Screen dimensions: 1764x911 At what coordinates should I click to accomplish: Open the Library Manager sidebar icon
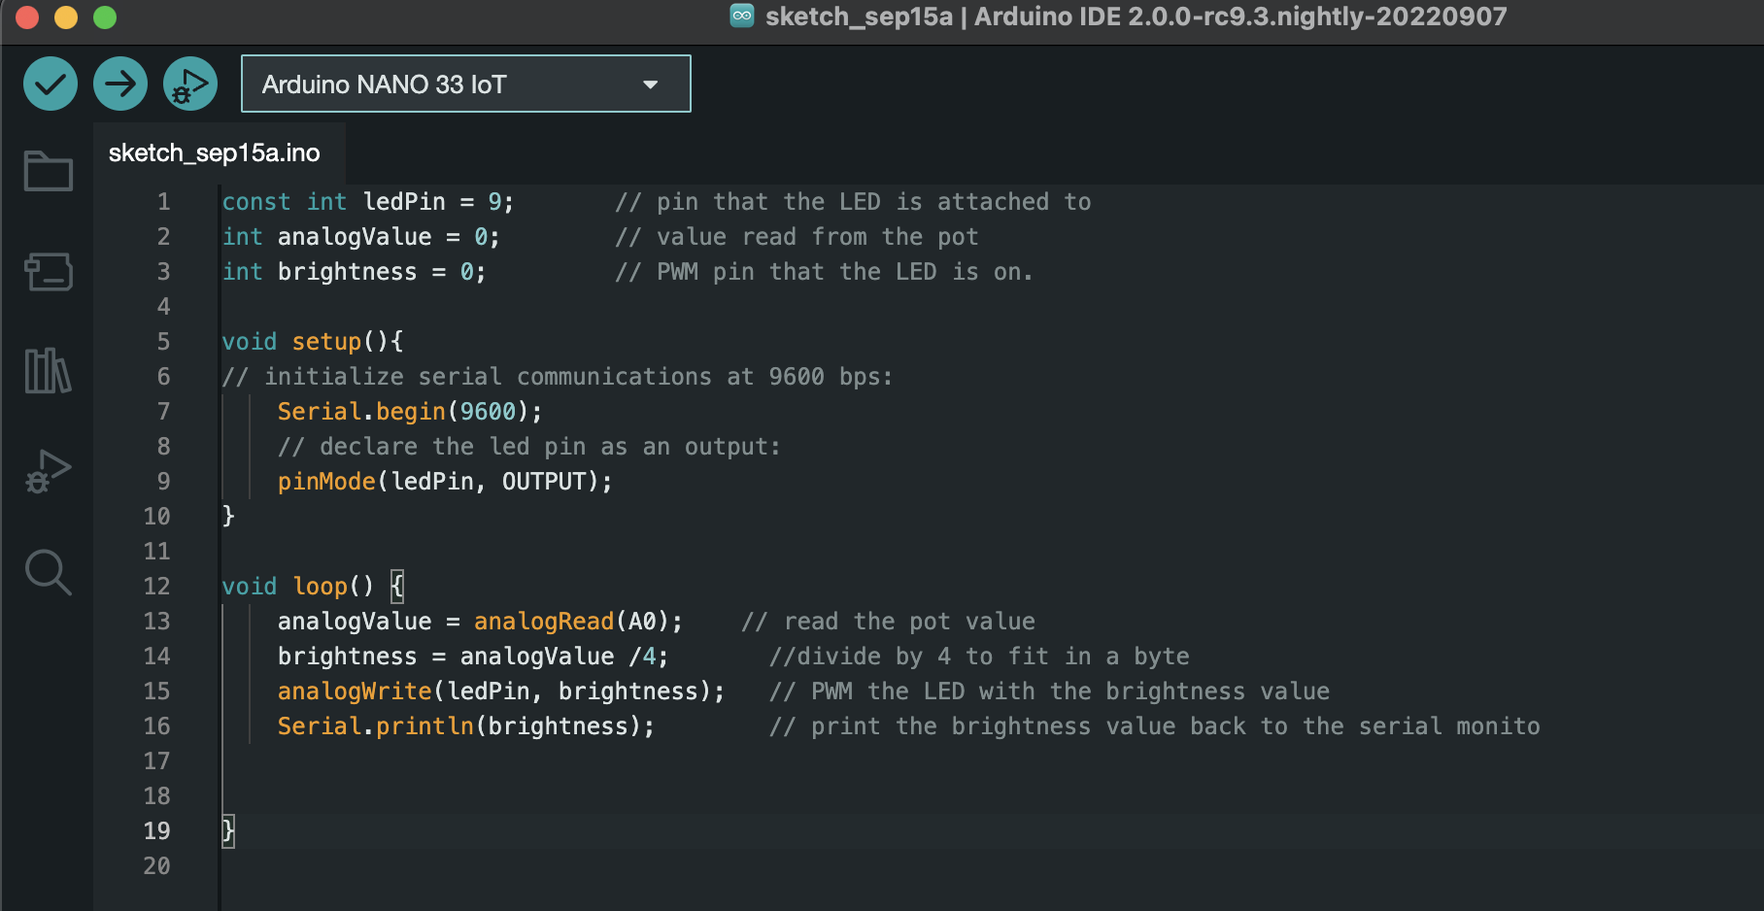pos(49,371)
